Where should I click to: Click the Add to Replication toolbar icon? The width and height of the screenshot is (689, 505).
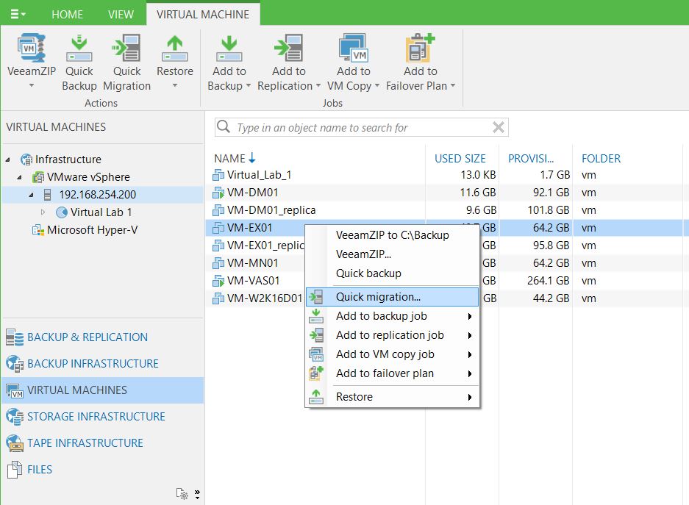tap(288, 51)
